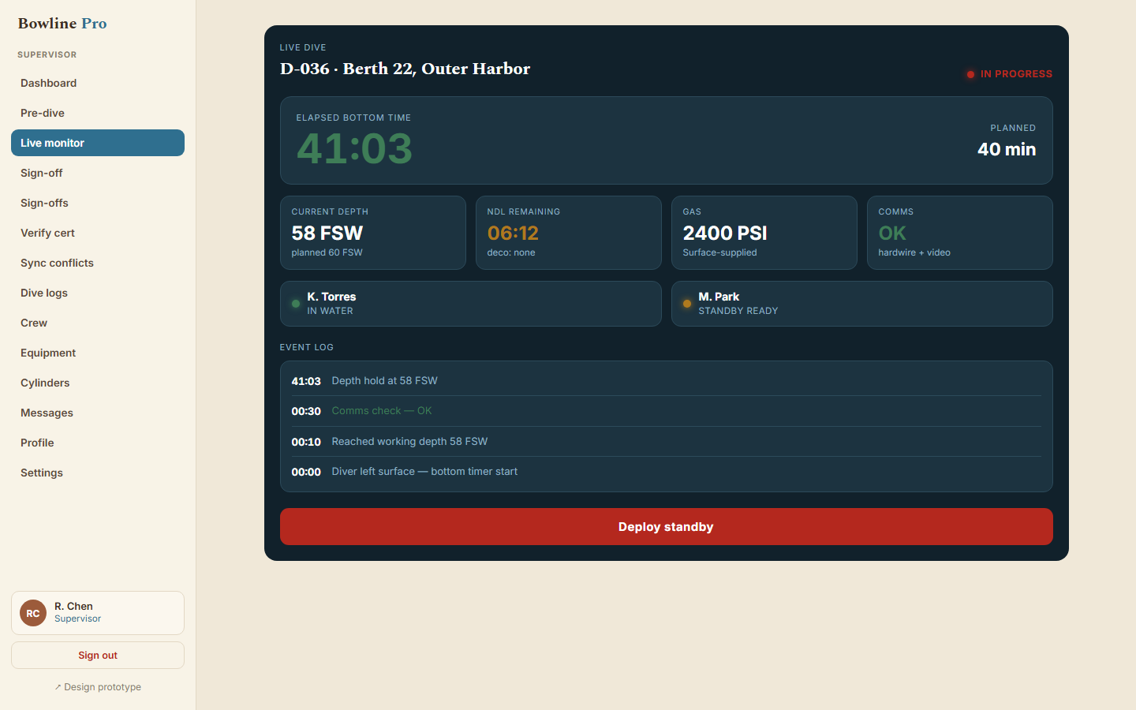Screen dimensions: 1136x710
Task: Go to Pre-dive in sidebar
Action: 98,113
